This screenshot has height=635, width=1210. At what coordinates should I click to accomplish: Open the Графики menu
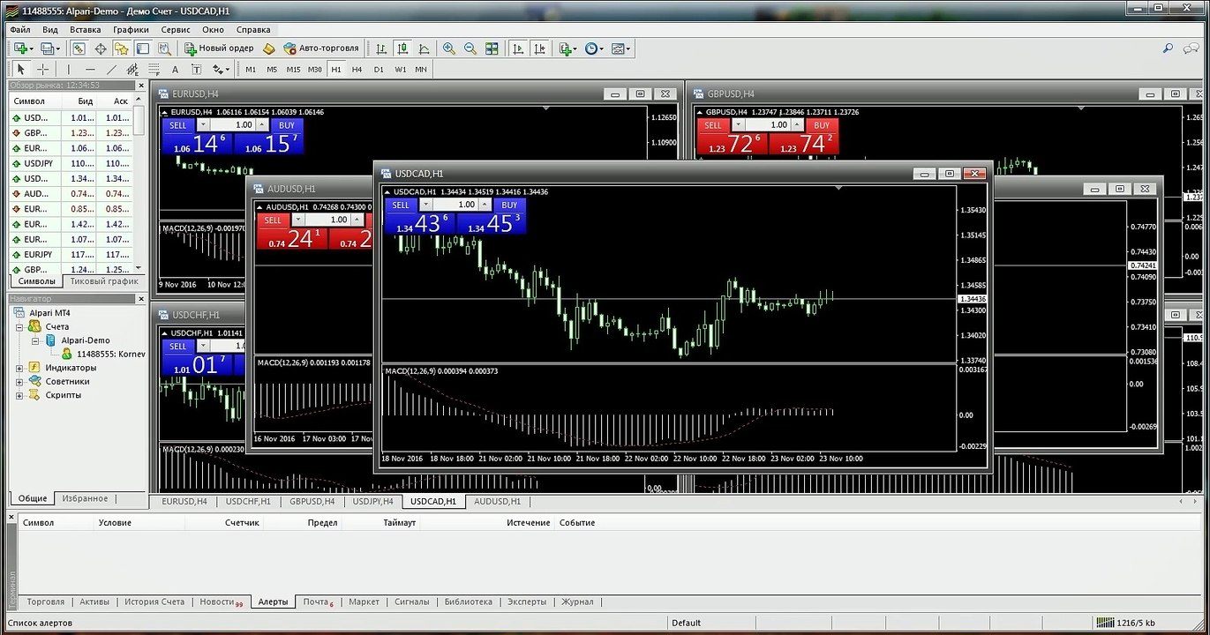pyautogui.click(x=131, y=29)
